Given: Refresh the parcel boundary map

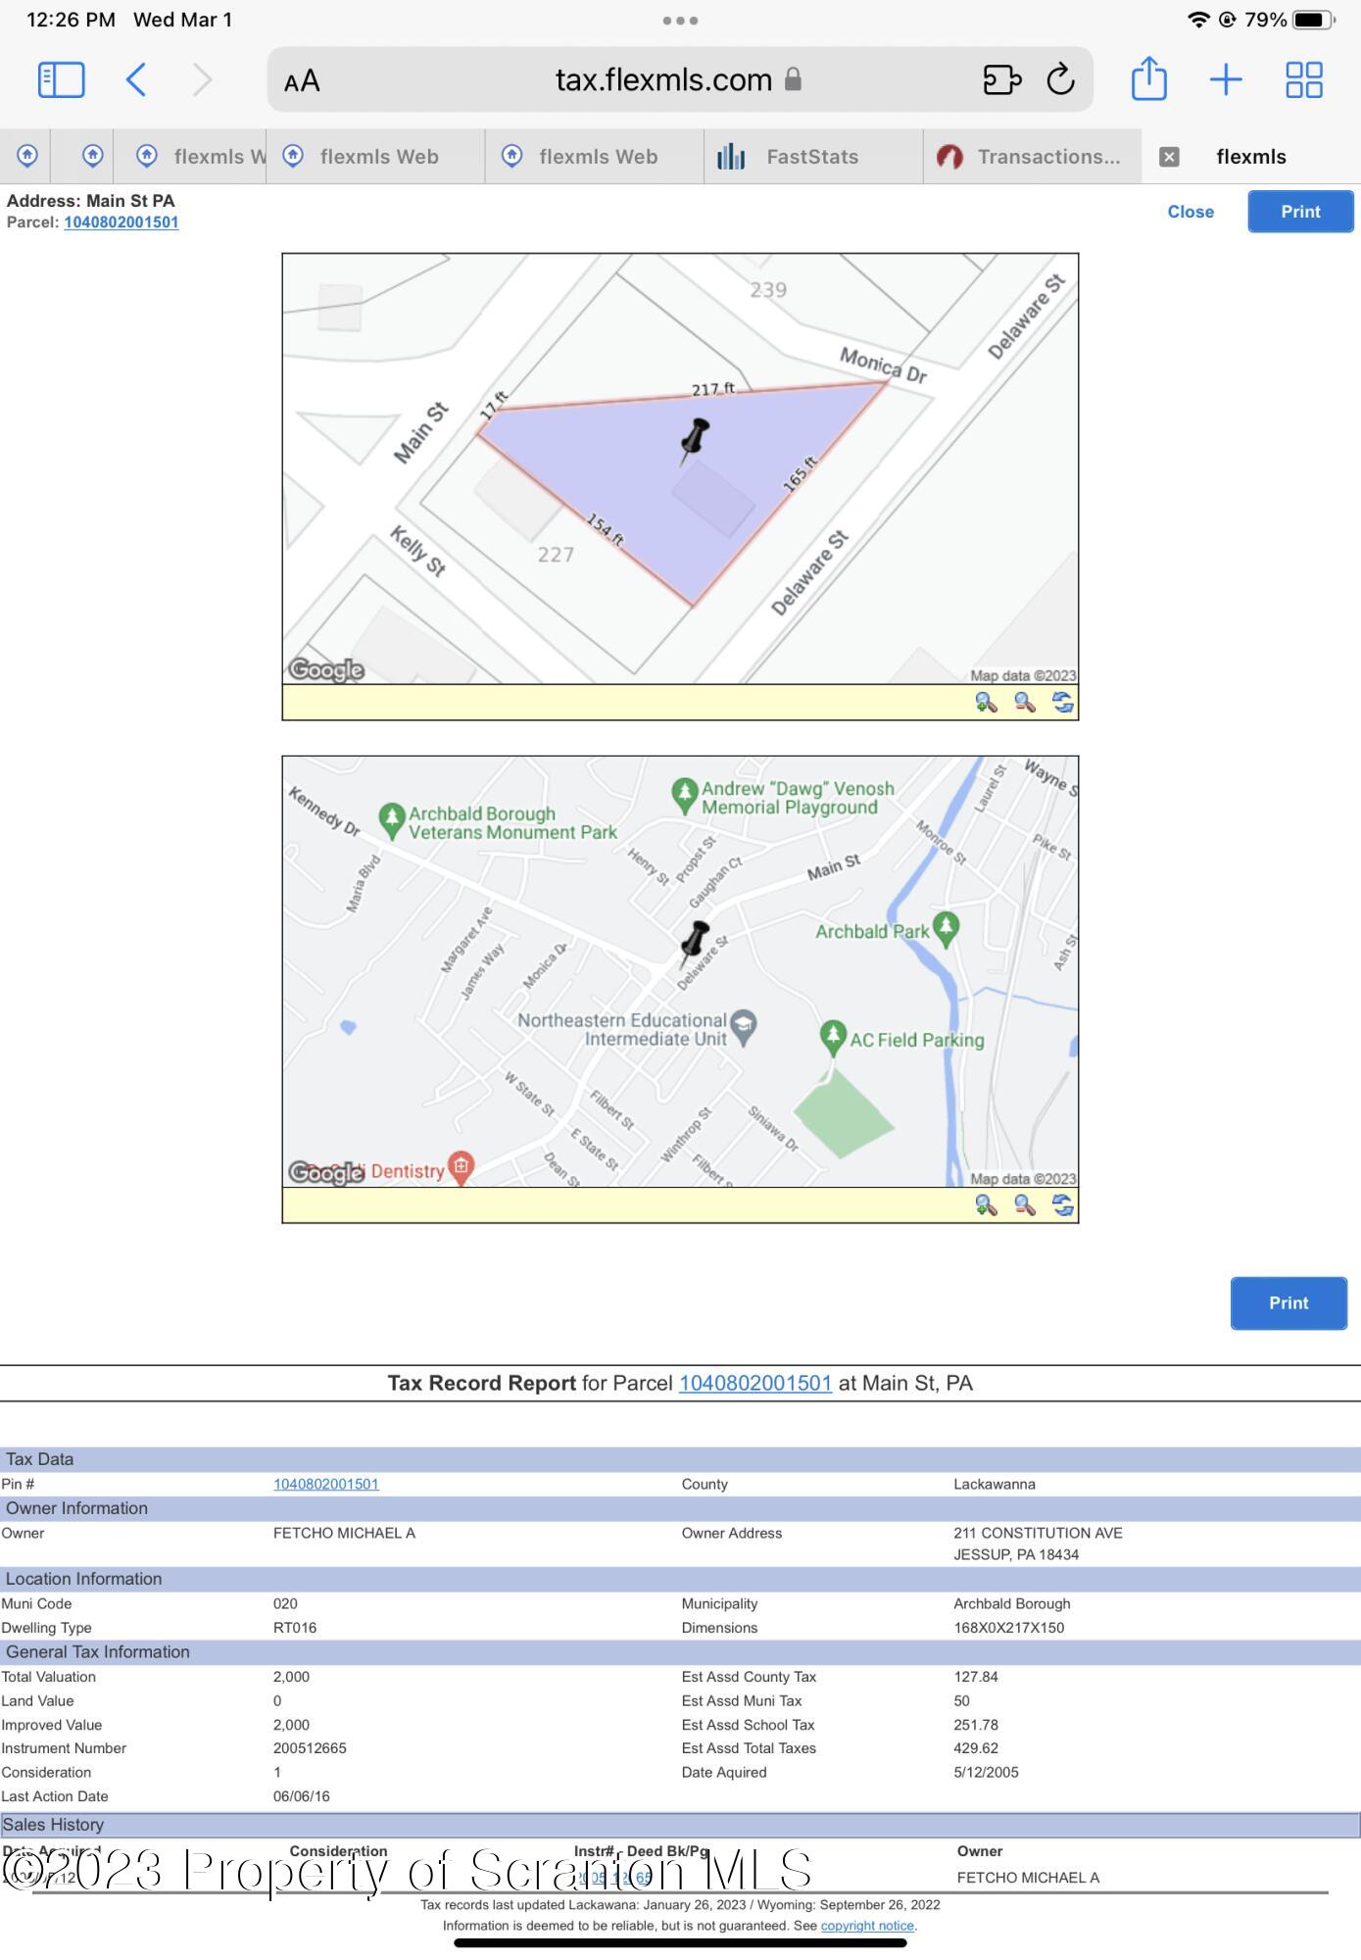Looking at the screenshot, I should pos(1062,703).
